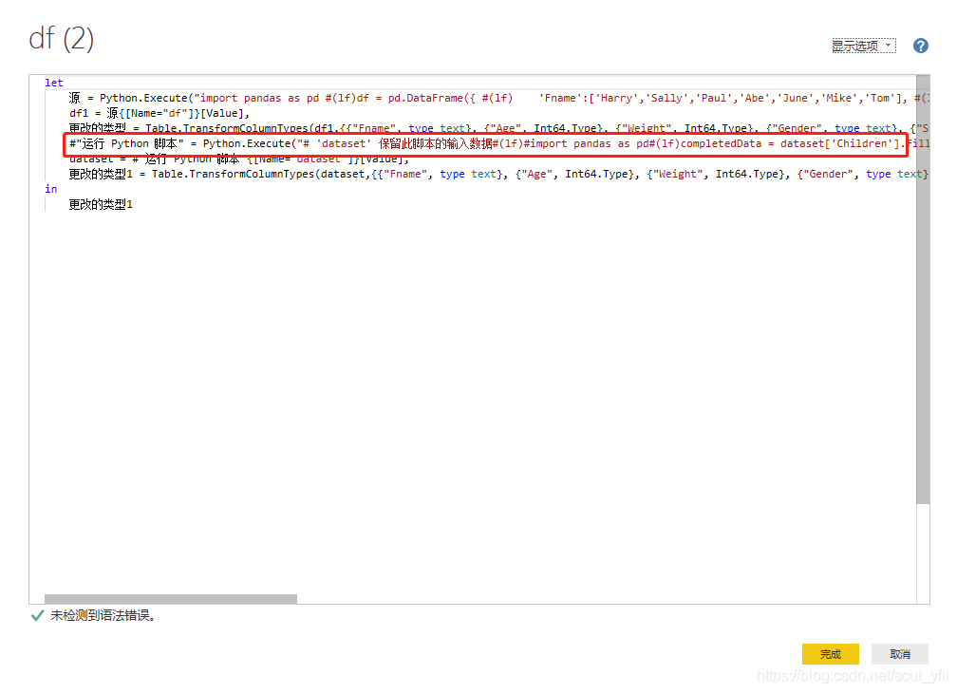Click the final line 更改的类型1
This screenshot has height=693, width=957.
point(101,204)
